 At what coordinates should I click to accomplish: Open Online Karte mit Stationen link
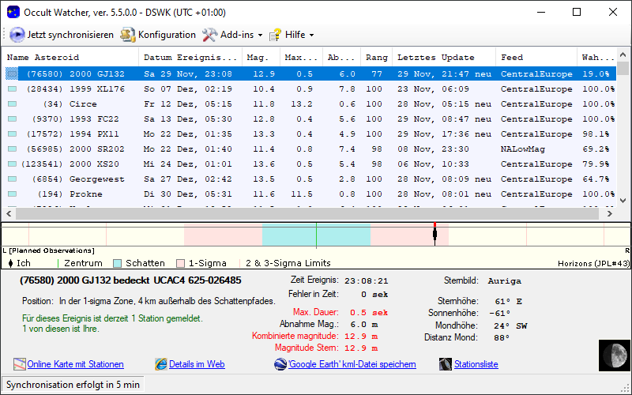[75, 364]
